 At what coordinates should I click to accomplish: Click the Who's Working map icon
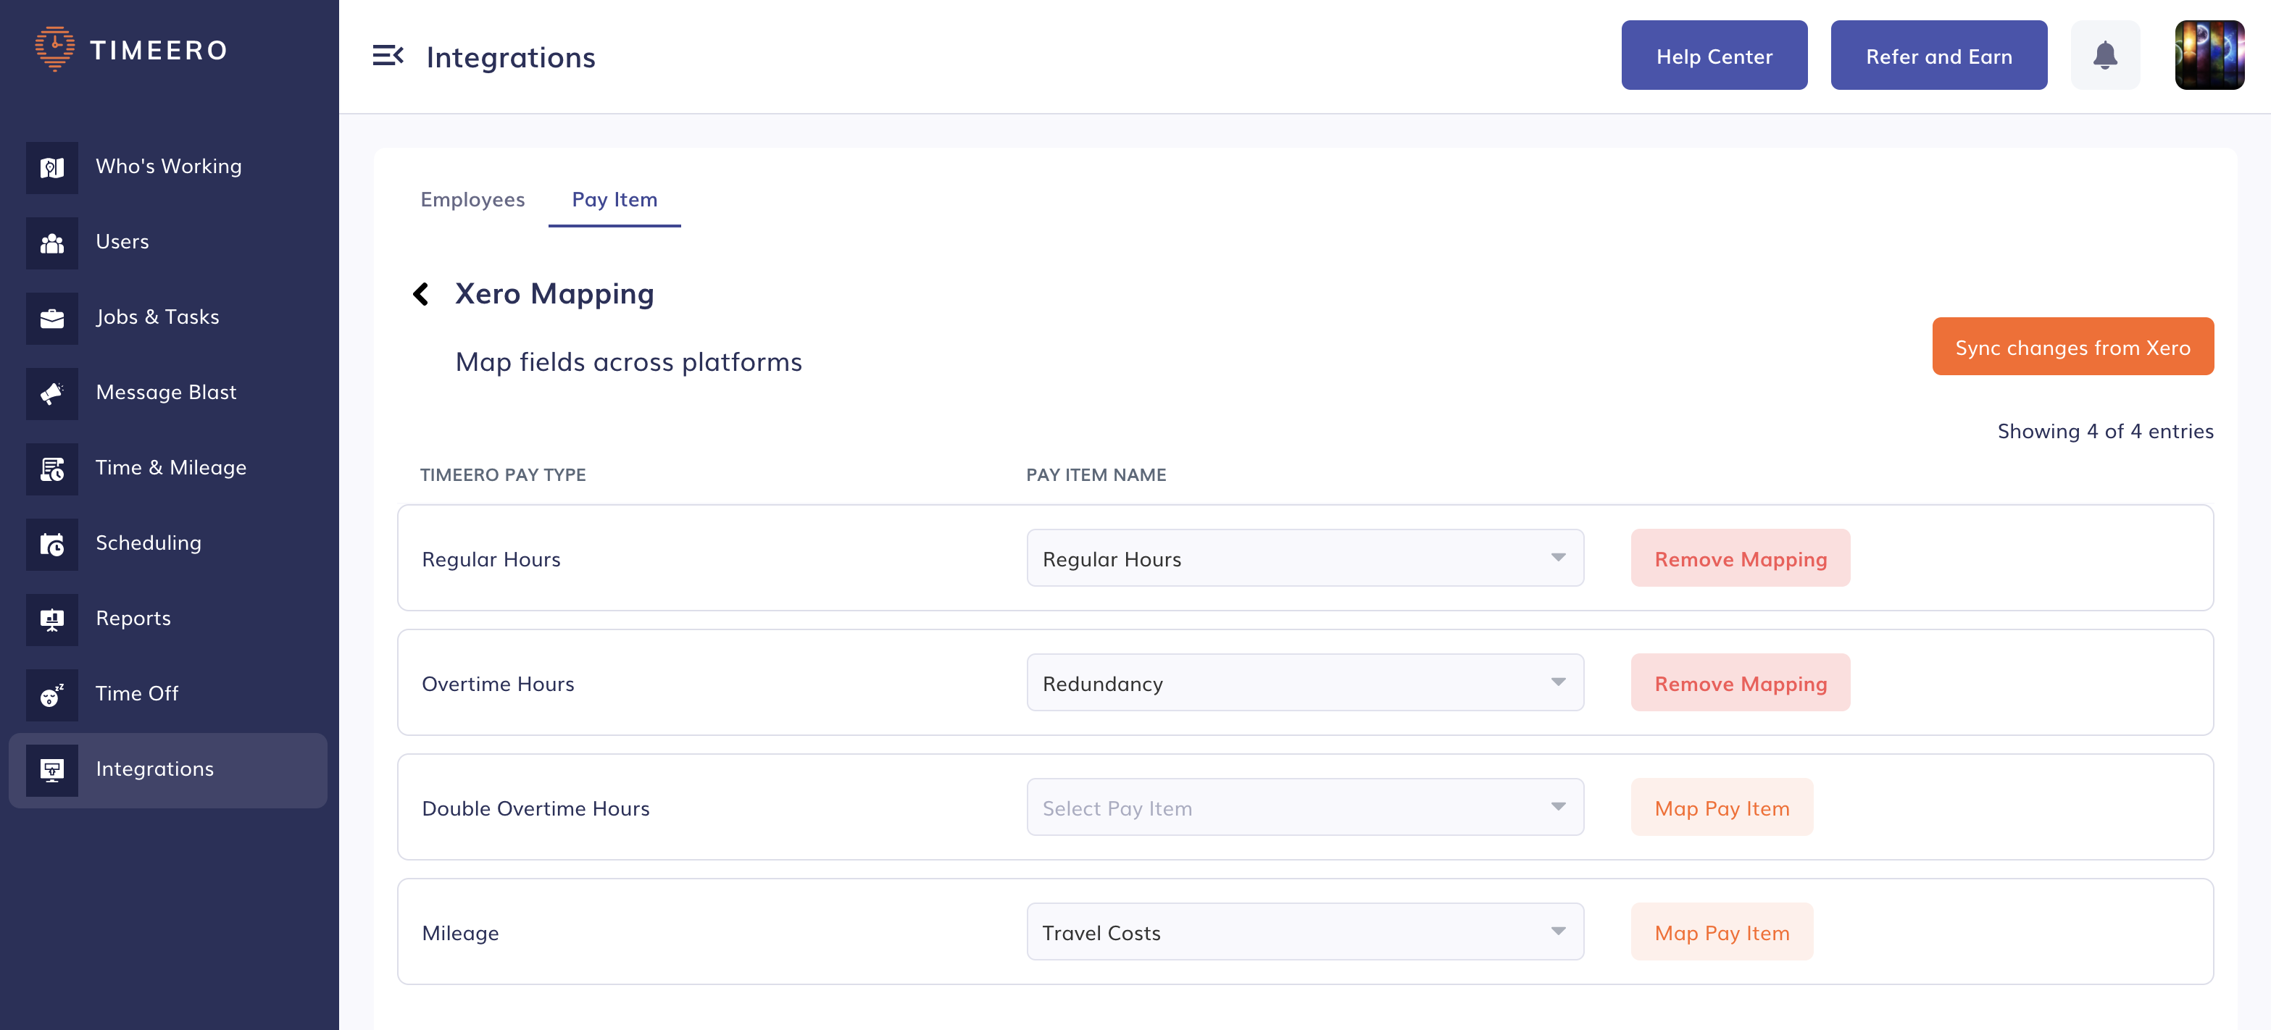[52, 167]
